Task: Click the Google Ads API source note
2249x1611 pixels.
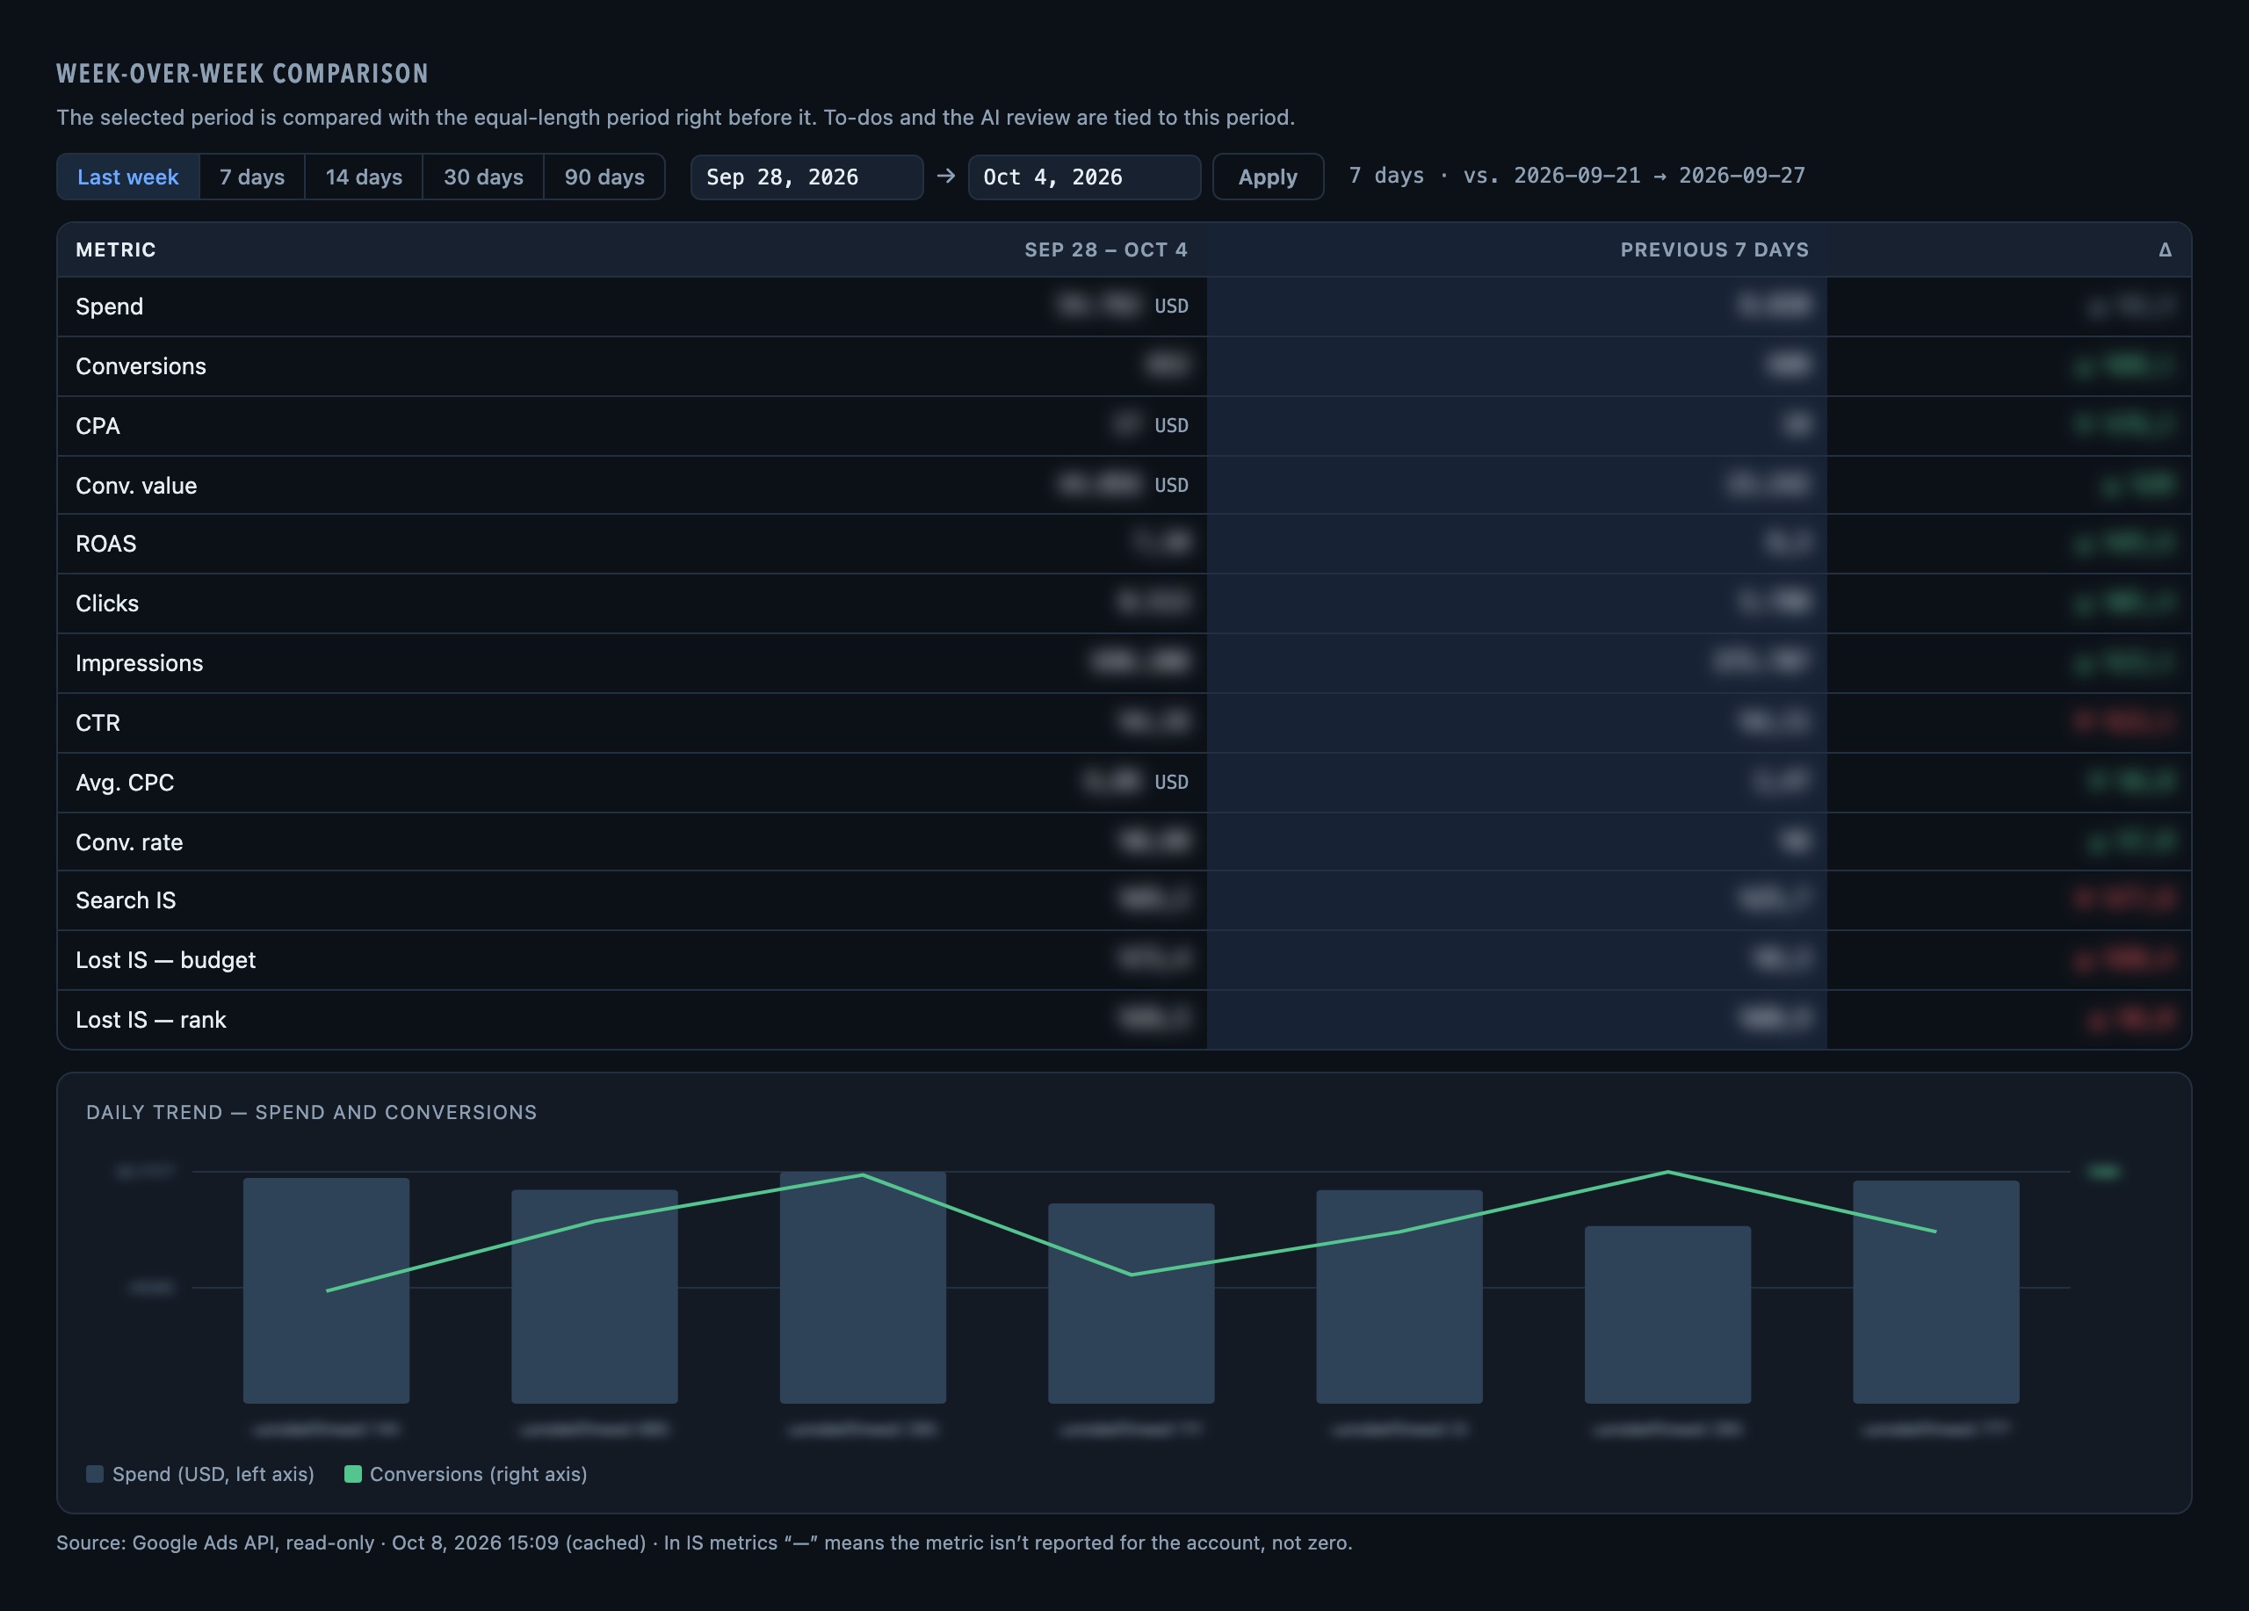Action: pyautogui.click(x=704, y=1542)
